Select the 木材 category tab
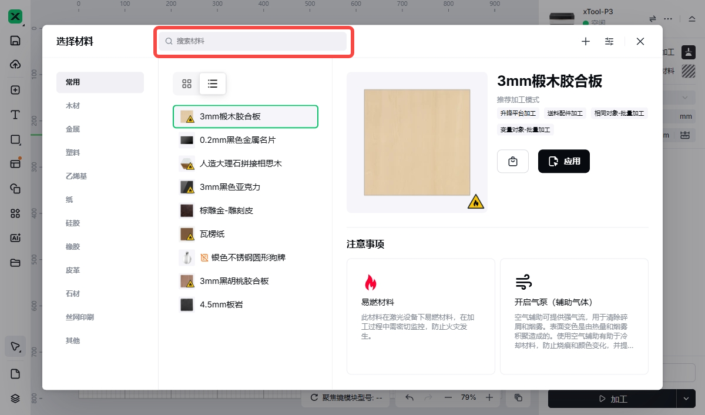Screen dimensions: 705x415 pos(73,106)
